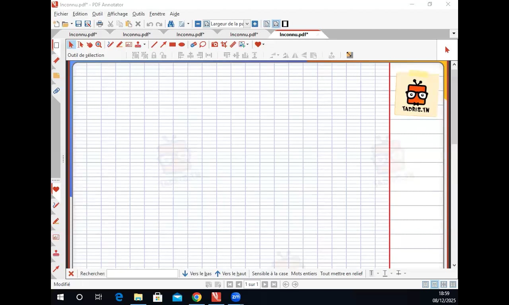Expand the Favorites heart dropdown arrow
The image size is (509, 305).
click(263, 45)
